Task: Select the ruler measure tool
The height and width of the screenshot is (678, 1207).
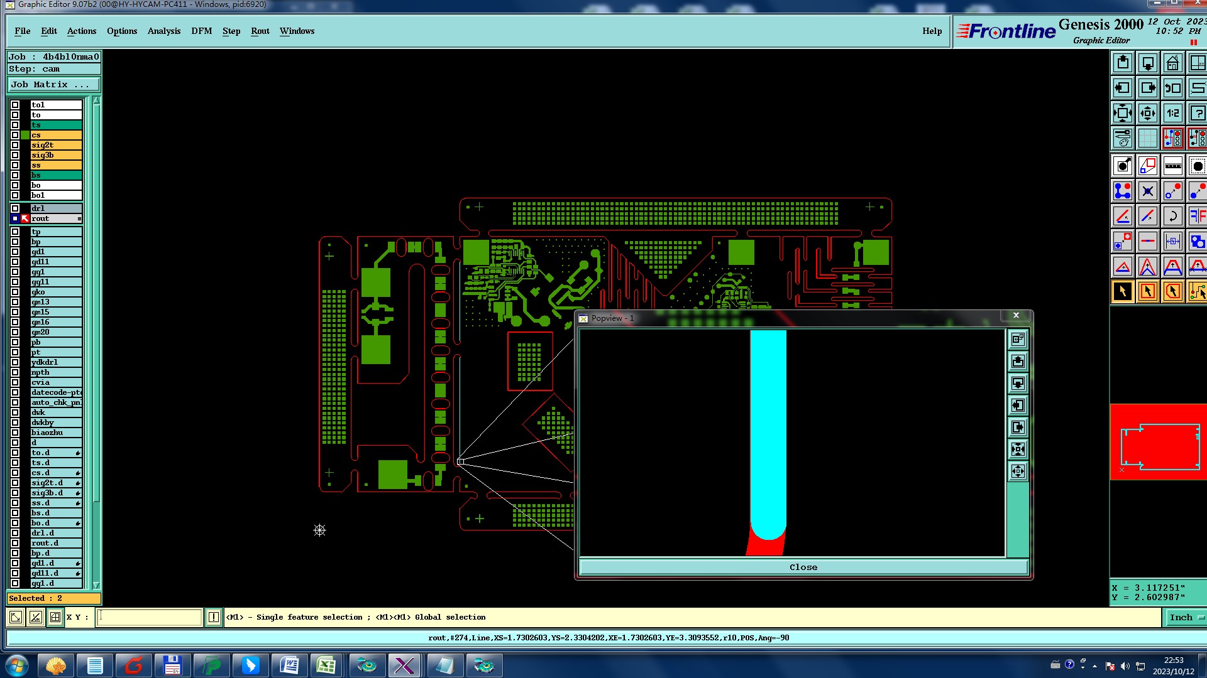Action: click(x=1172, y=166)
